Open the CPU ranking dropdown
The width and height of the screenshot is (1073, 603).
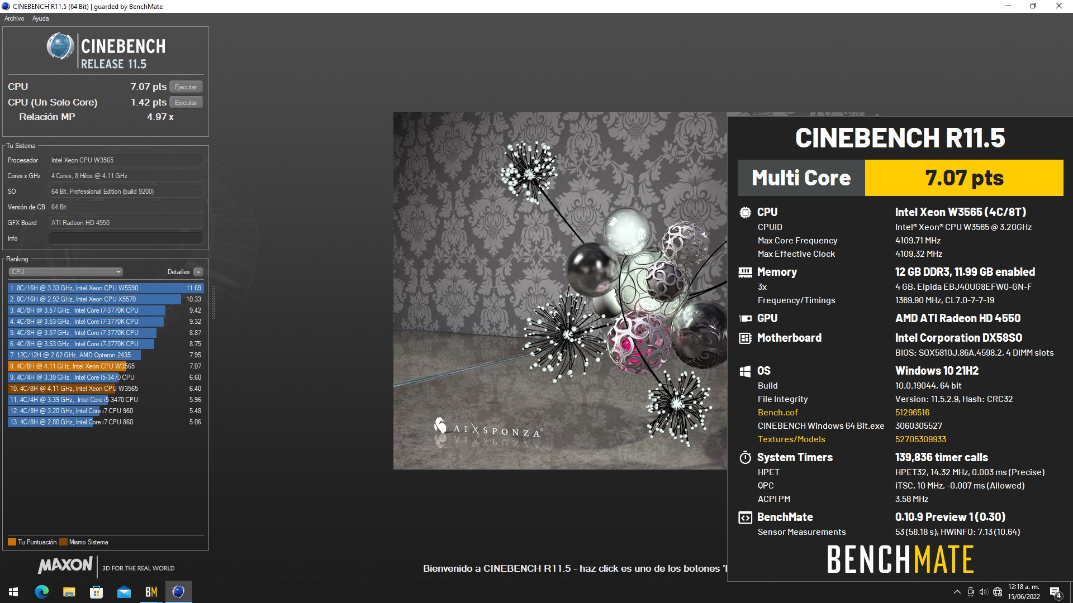click(66, 272)
